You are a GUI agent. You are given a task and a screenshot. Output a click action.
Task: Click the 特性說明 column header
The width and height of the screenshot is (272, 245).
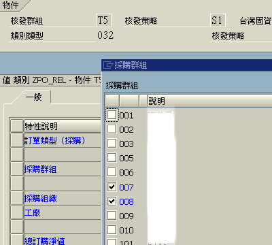[x=63, y=126]
